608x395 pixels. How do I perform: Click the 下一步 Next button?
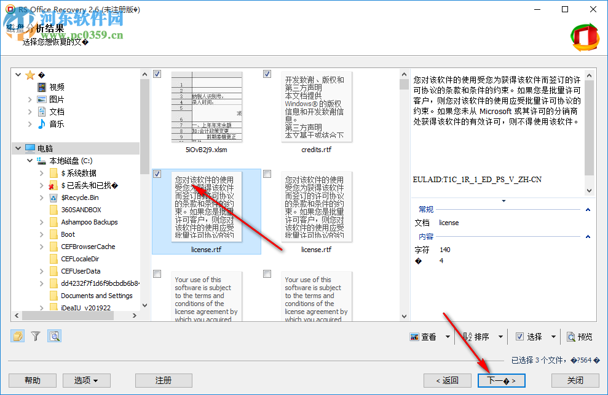pos(501,380)
